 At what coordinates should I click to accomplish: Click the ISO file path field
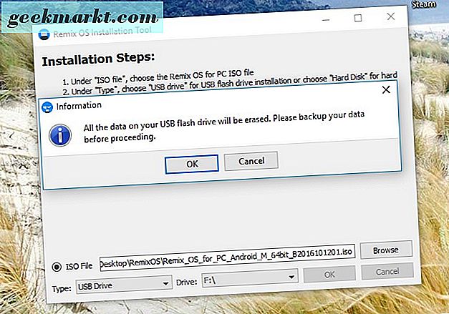pyautogui.click(x=227, y=257)
